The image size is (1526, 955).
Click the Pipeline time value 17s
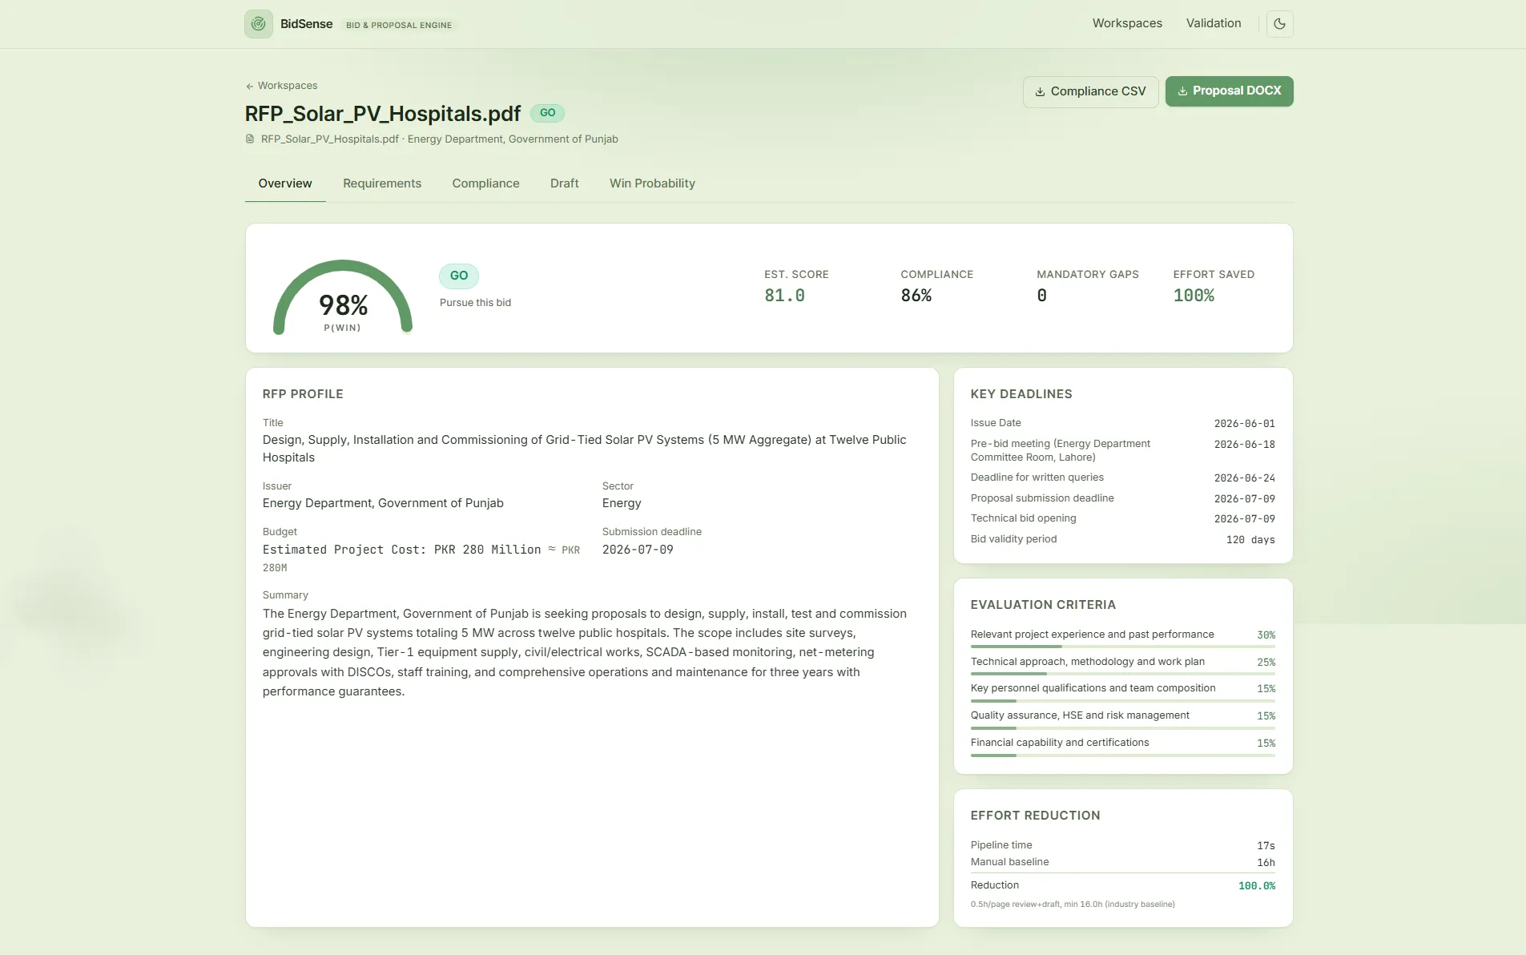coord(1266,846)
